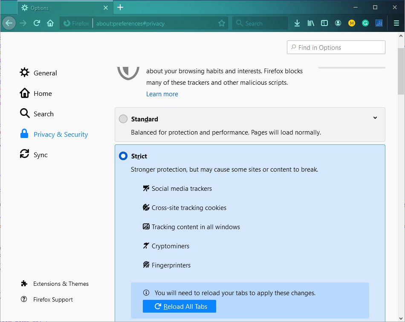Reload the current page
The height and width of the screenshot is (322, 405).
[x=37, y=23]
